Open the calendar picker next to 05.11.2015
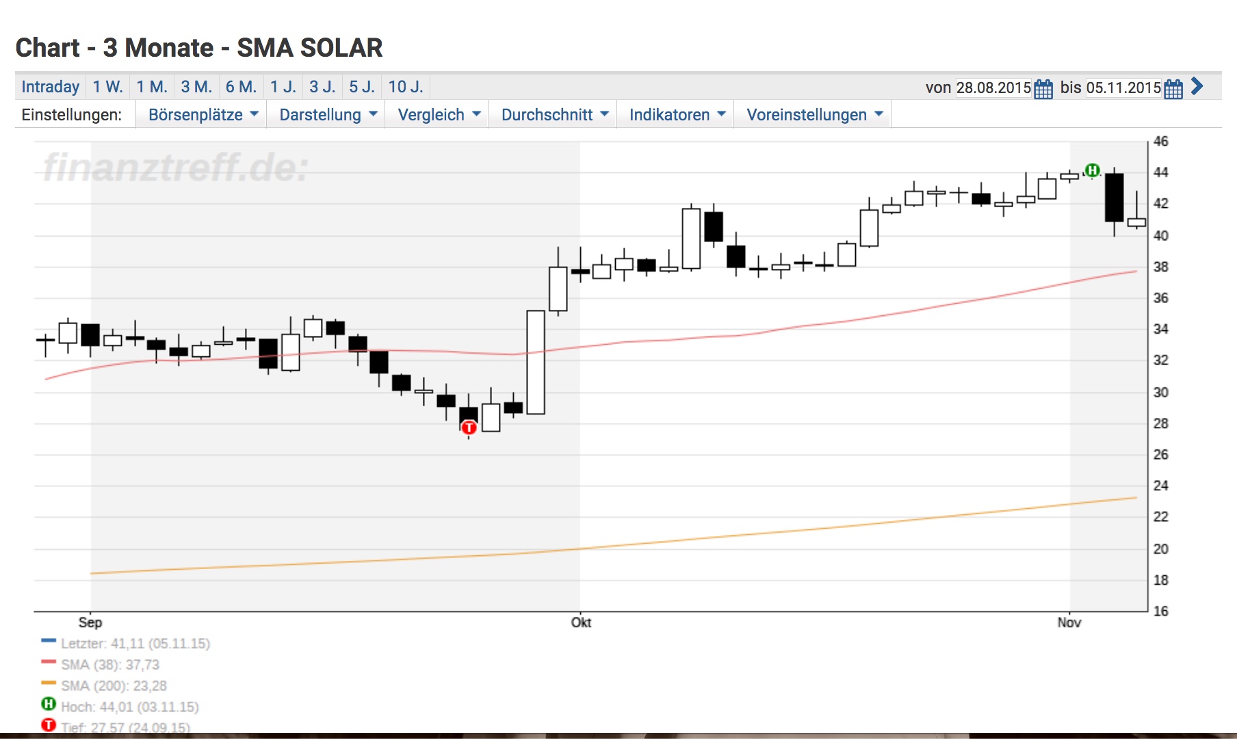Image resolution: width=1237 pixels, height=740 pixels. [x=1171, y=88]
